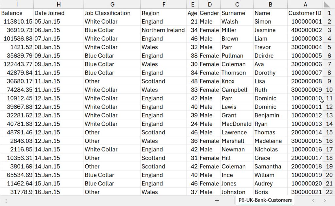
Task: Select column I header
Action: (x=17, y=4)
